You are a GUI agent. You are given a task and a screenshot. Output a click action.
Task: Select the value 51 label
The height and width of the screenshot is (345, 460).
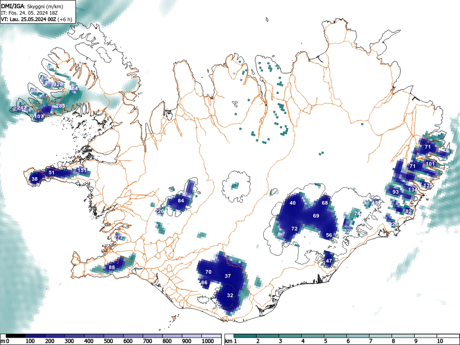point(52,172)
